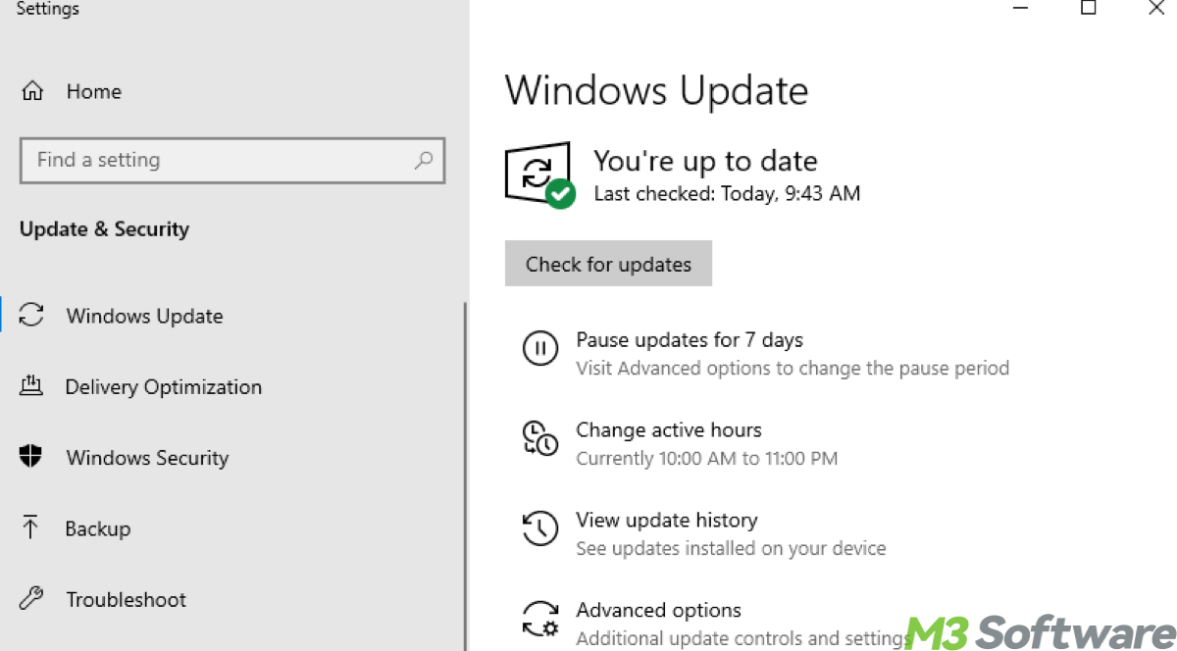Focus the Find a setting search box
The width and height of the screenshot is (1177, 651).
pos(232,160)
